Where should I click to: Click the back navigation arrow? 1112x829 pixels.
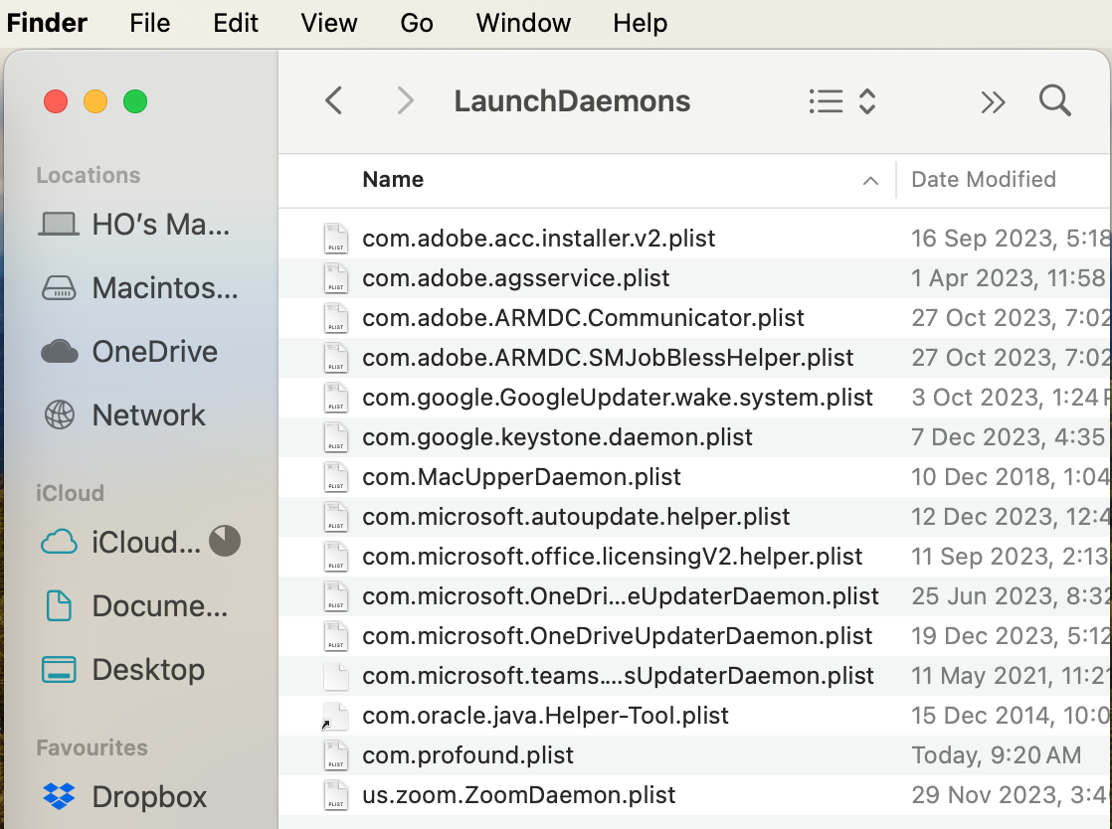pyautogui.click(x=334, y=101)
